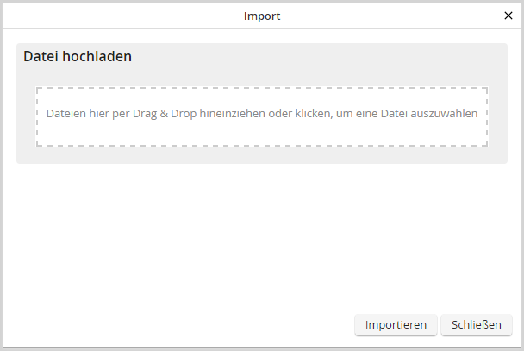Exit the Import window via the close icon
This screenshot has width=524, height=351.
click(x=508, y=16)
